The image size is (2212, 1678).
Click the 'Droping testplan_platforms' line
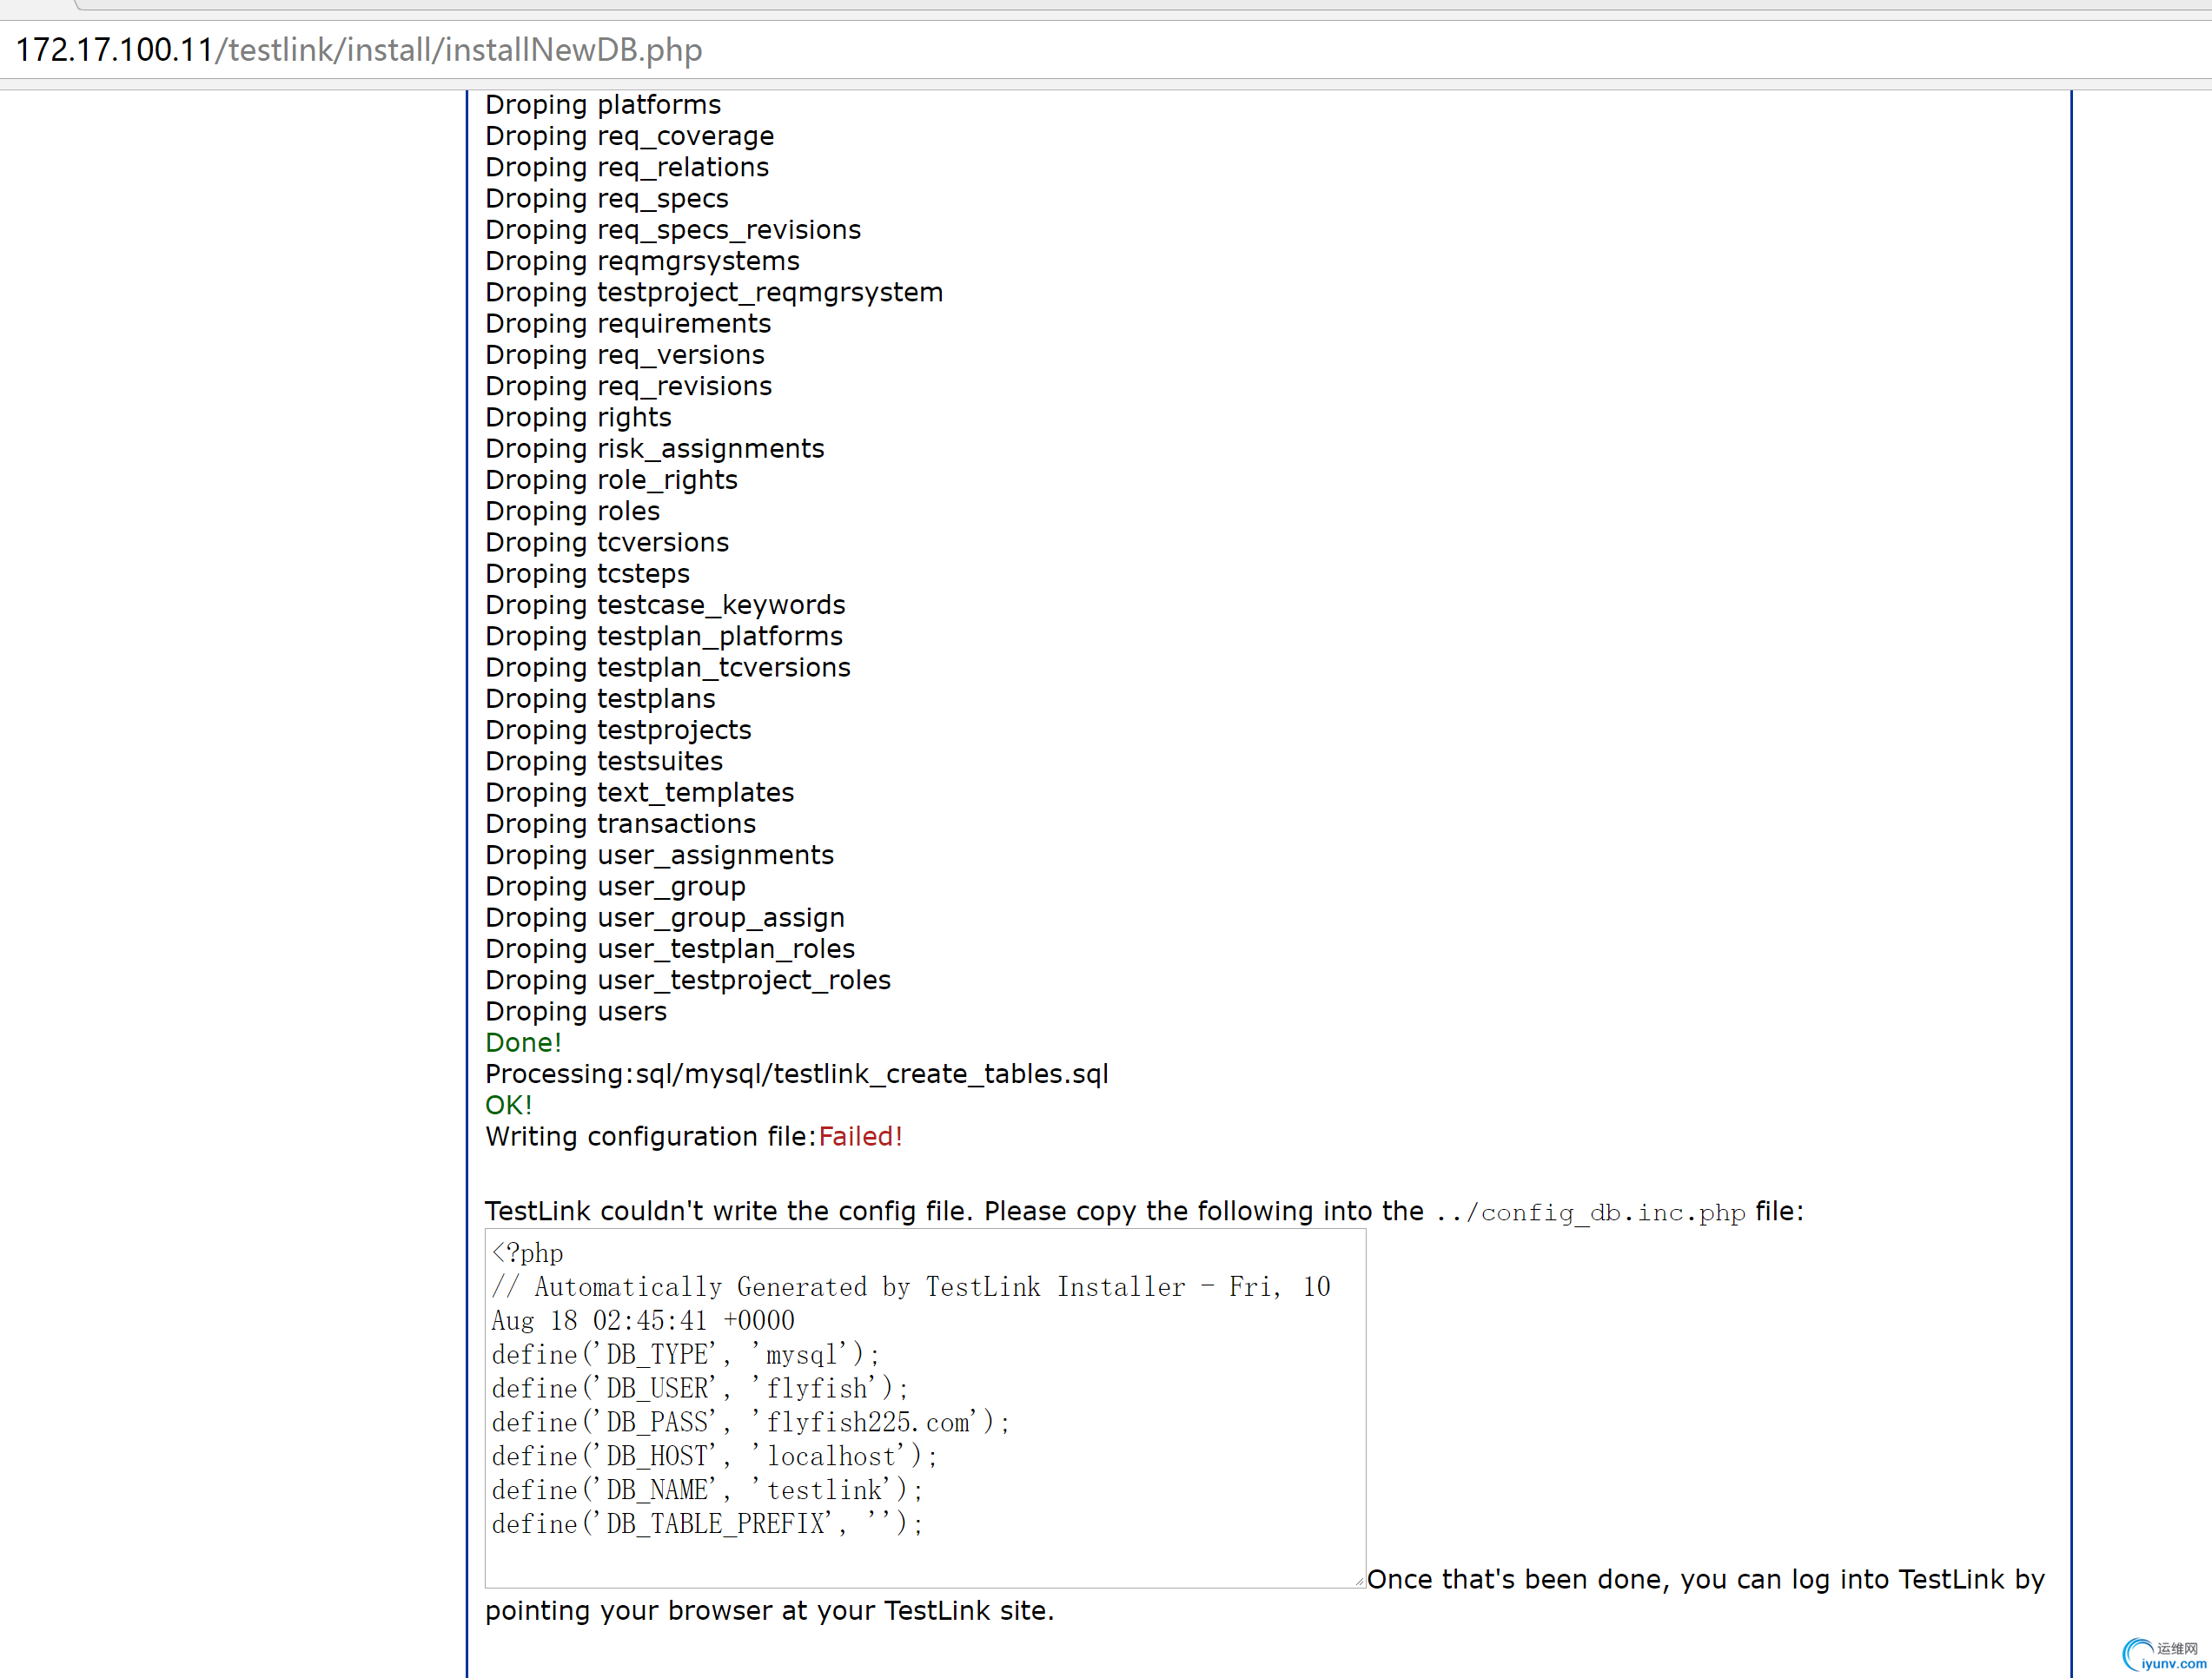[x=664, y=637]
